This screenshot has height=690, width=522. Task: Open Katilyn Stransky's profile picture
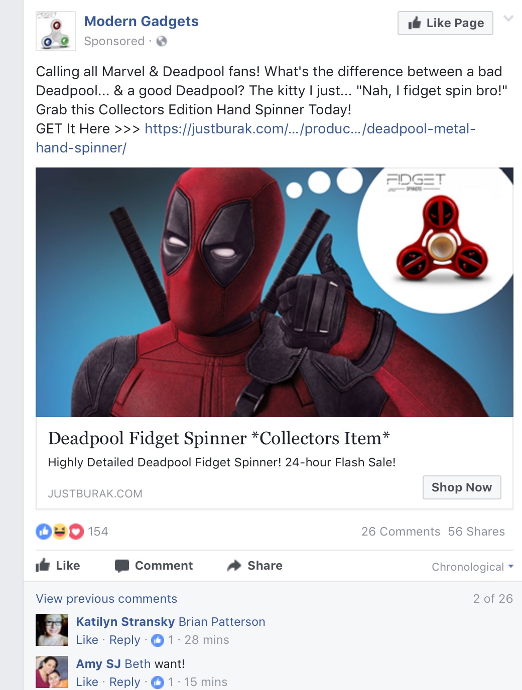coord(52,630)
